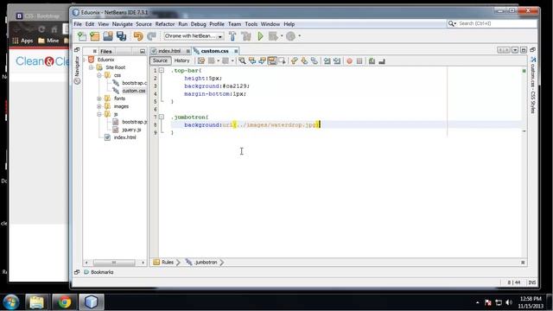Toggle Rectangular Selection icon

coord(282,61)
